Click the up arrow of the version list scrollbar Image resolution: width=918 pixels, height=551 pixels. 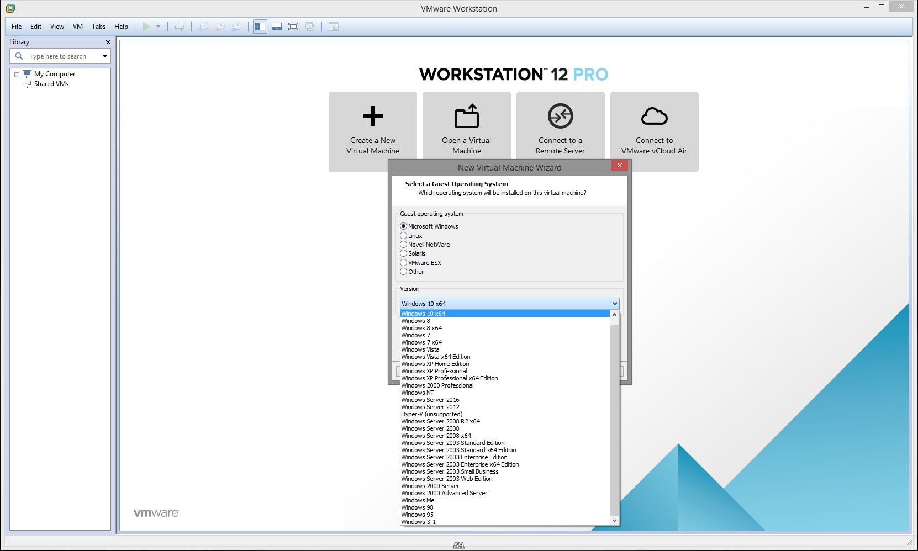pyautogui.click(x=614, y=314)
